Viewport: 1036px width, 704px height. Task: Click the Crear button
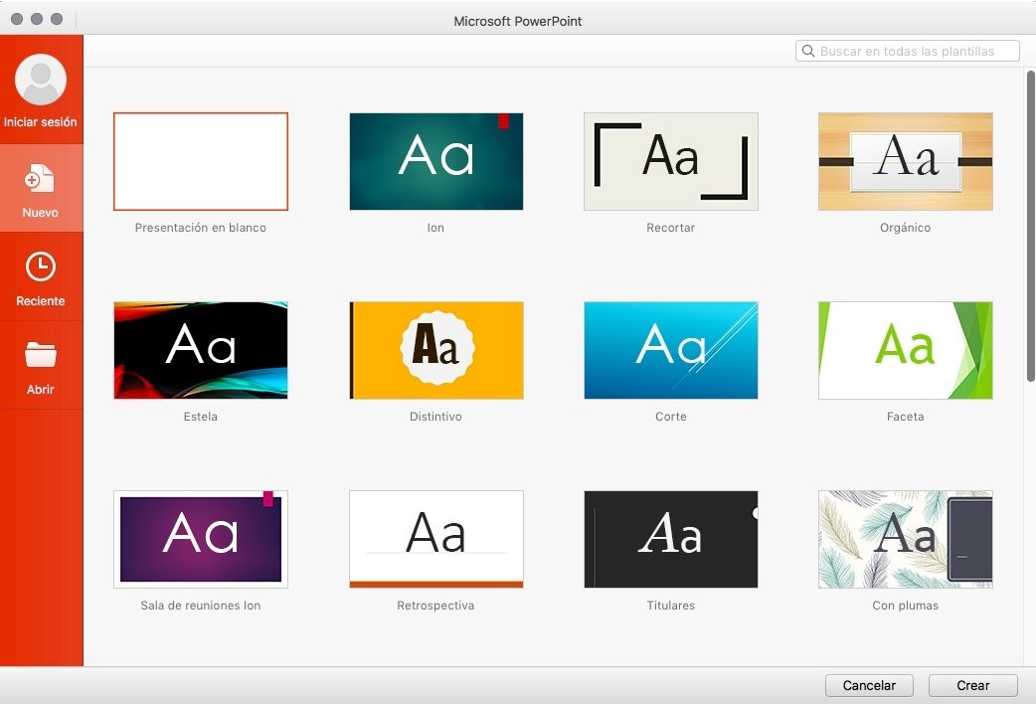pyautogui.click(x=973, y=685)
